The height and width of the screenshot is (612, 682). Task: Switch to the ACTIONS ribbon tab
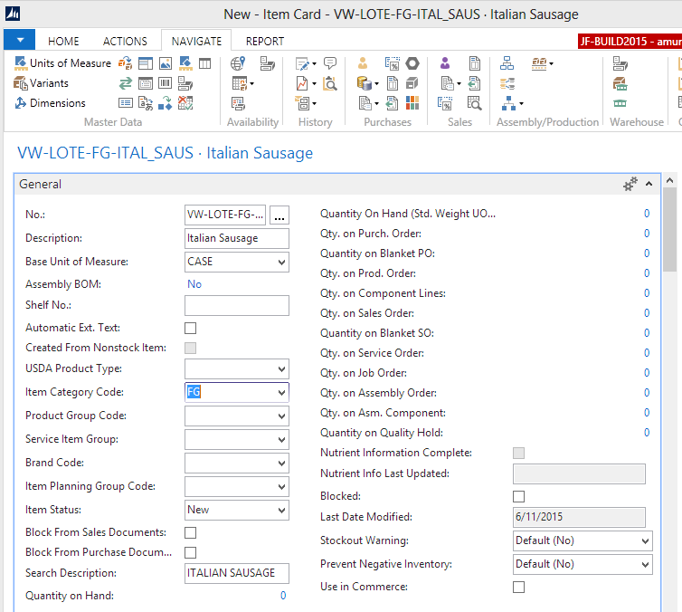coord(125,41)
